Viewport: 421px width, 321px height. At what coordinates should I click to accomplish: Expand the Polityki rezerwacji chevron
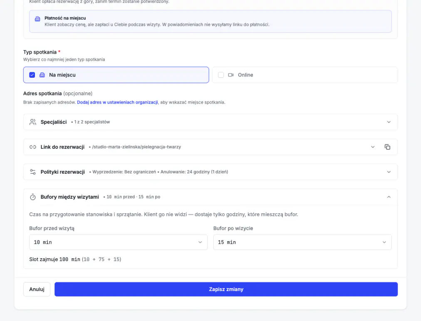389,172
